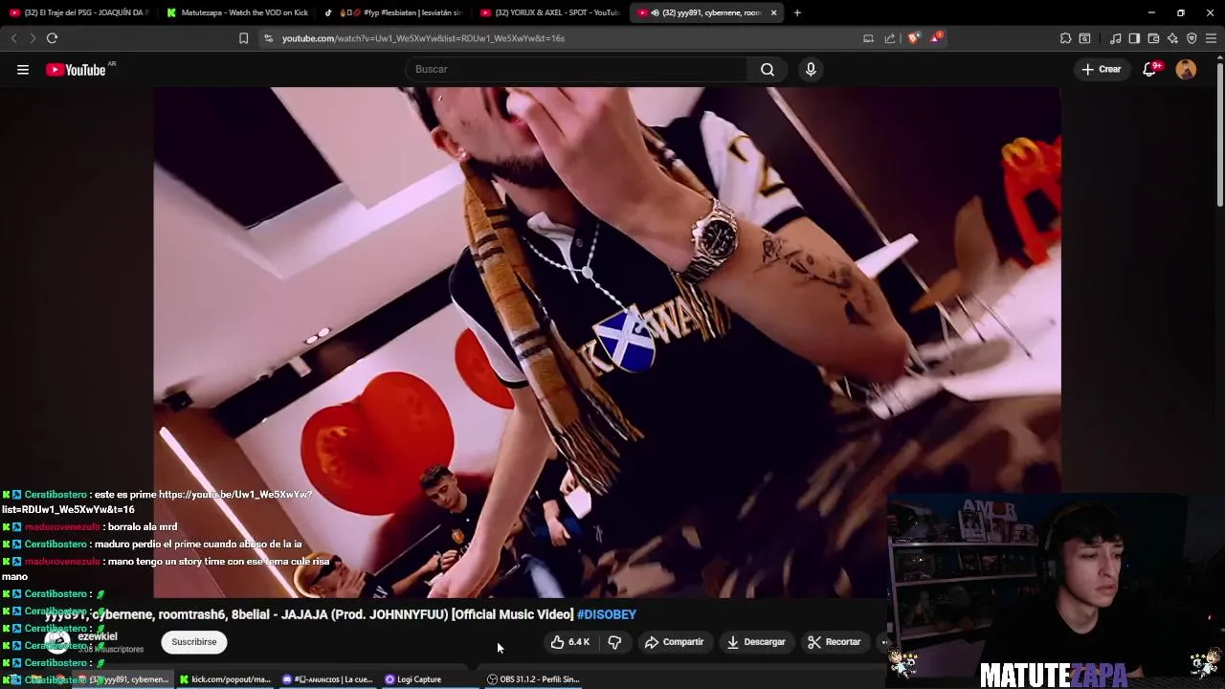Open the browser main menu icon
The image size is (1225, 689).
pyautogui.click(x=1211, y=38)
